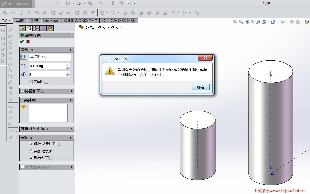Open the PropertyManager tab icon
310x194 pixels.
pos(29,28)
